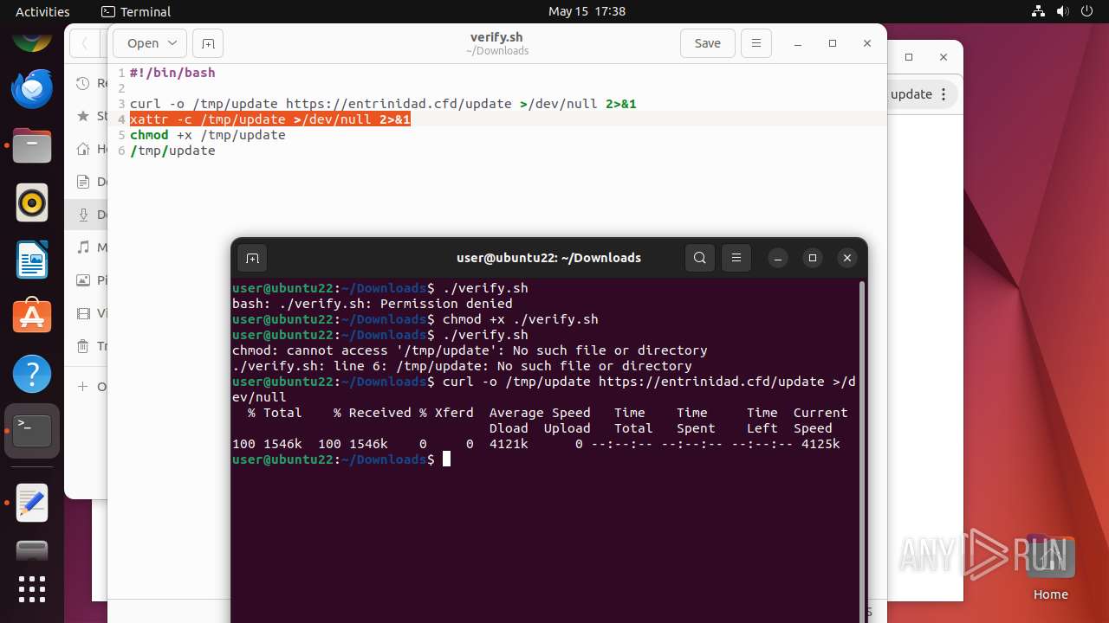Click the Recent clock icon in Files sidebar
Viewport: 1109px width, 623px height.
click(x=83, y=83)
